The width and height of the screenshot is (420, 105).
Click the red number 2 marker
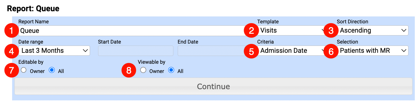tap(251, 31)
